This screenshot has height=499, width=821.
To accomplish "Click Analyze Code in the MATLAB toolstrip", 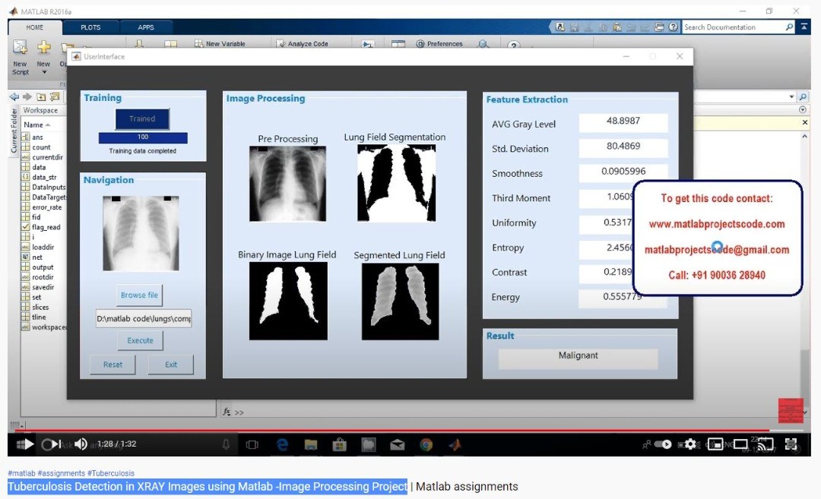I will click(x=303, y=44).
